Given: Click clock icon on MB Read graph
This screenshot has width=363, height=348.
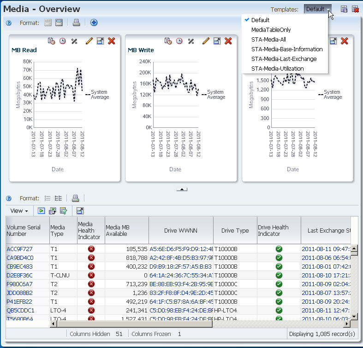Looking at the screenshot, I should [x=63, y=41].
